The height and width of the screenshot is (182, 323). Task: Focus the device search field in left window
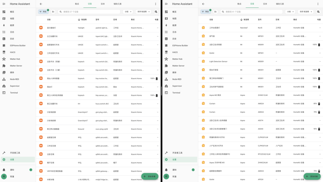[89, 12]
